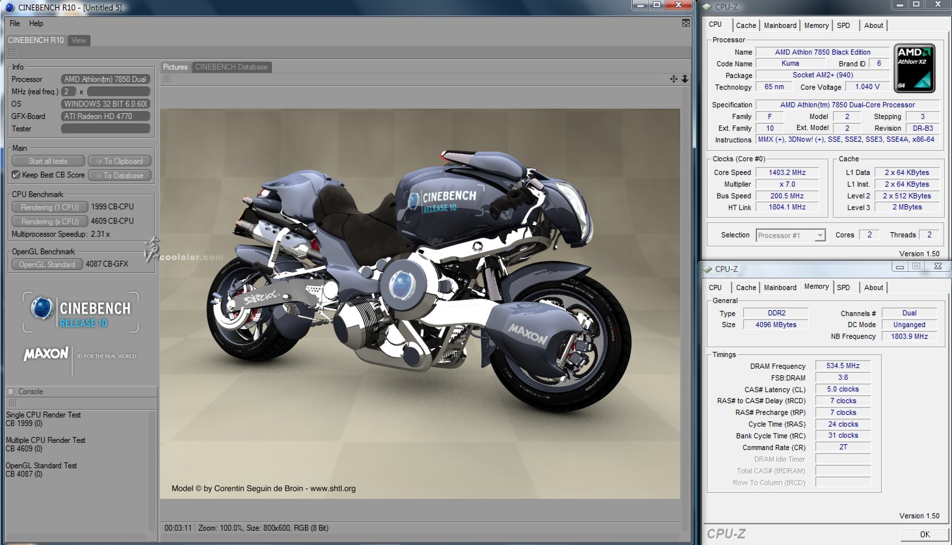Click the grip handle below Pictures tab
This screenshot has width=952, height=545.
pyautogui.click(x=166, y=79)
